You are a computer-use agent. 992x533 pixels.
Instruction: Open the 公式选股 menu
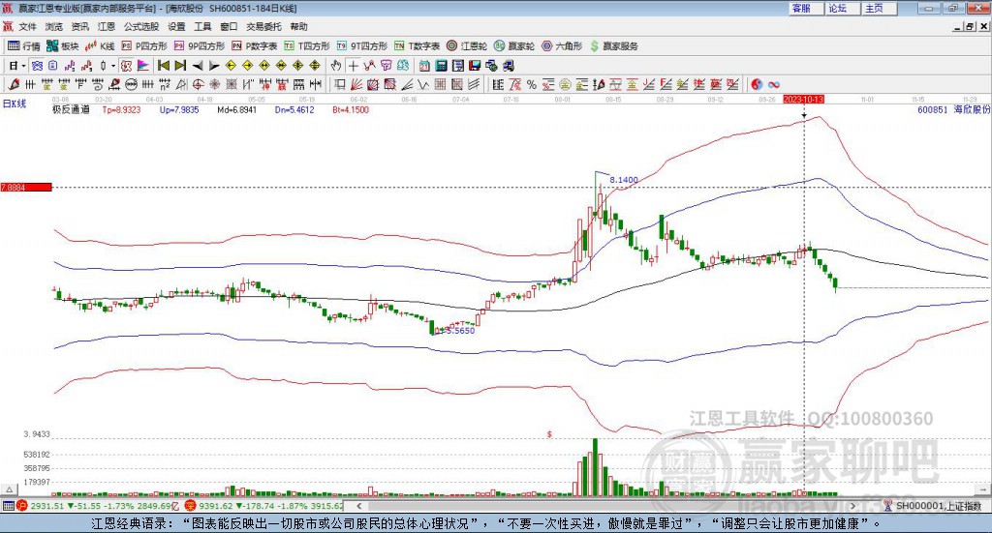point(141,26)
